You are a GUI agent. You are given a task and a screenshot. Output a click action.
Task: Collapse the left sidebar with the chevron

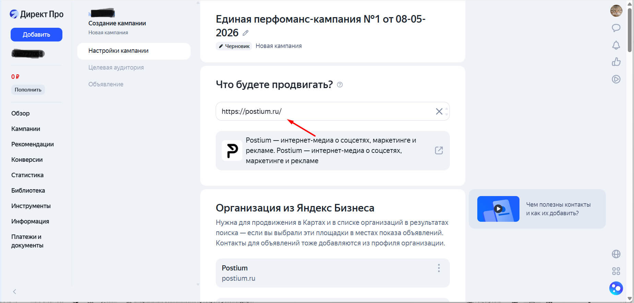pos(14,292)
